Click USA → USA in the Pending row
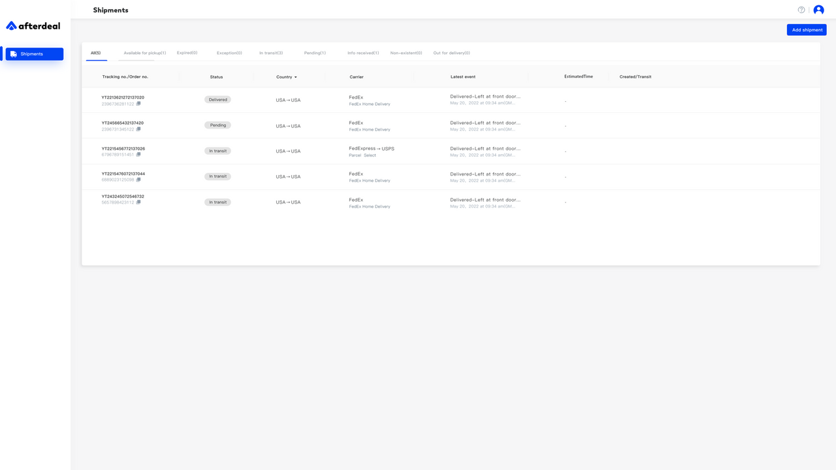The image size is (836, 470). [288, 126]
